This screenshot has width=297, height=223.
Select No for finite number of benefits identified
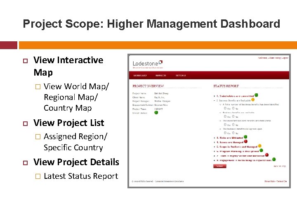point(233,108)
